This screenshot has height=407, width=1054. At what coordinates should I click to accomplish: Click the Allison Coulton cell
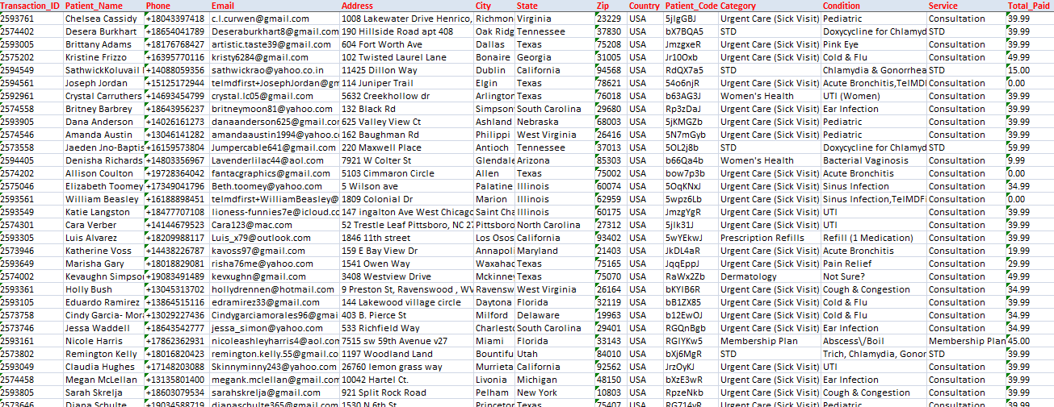tap(103, 173)
